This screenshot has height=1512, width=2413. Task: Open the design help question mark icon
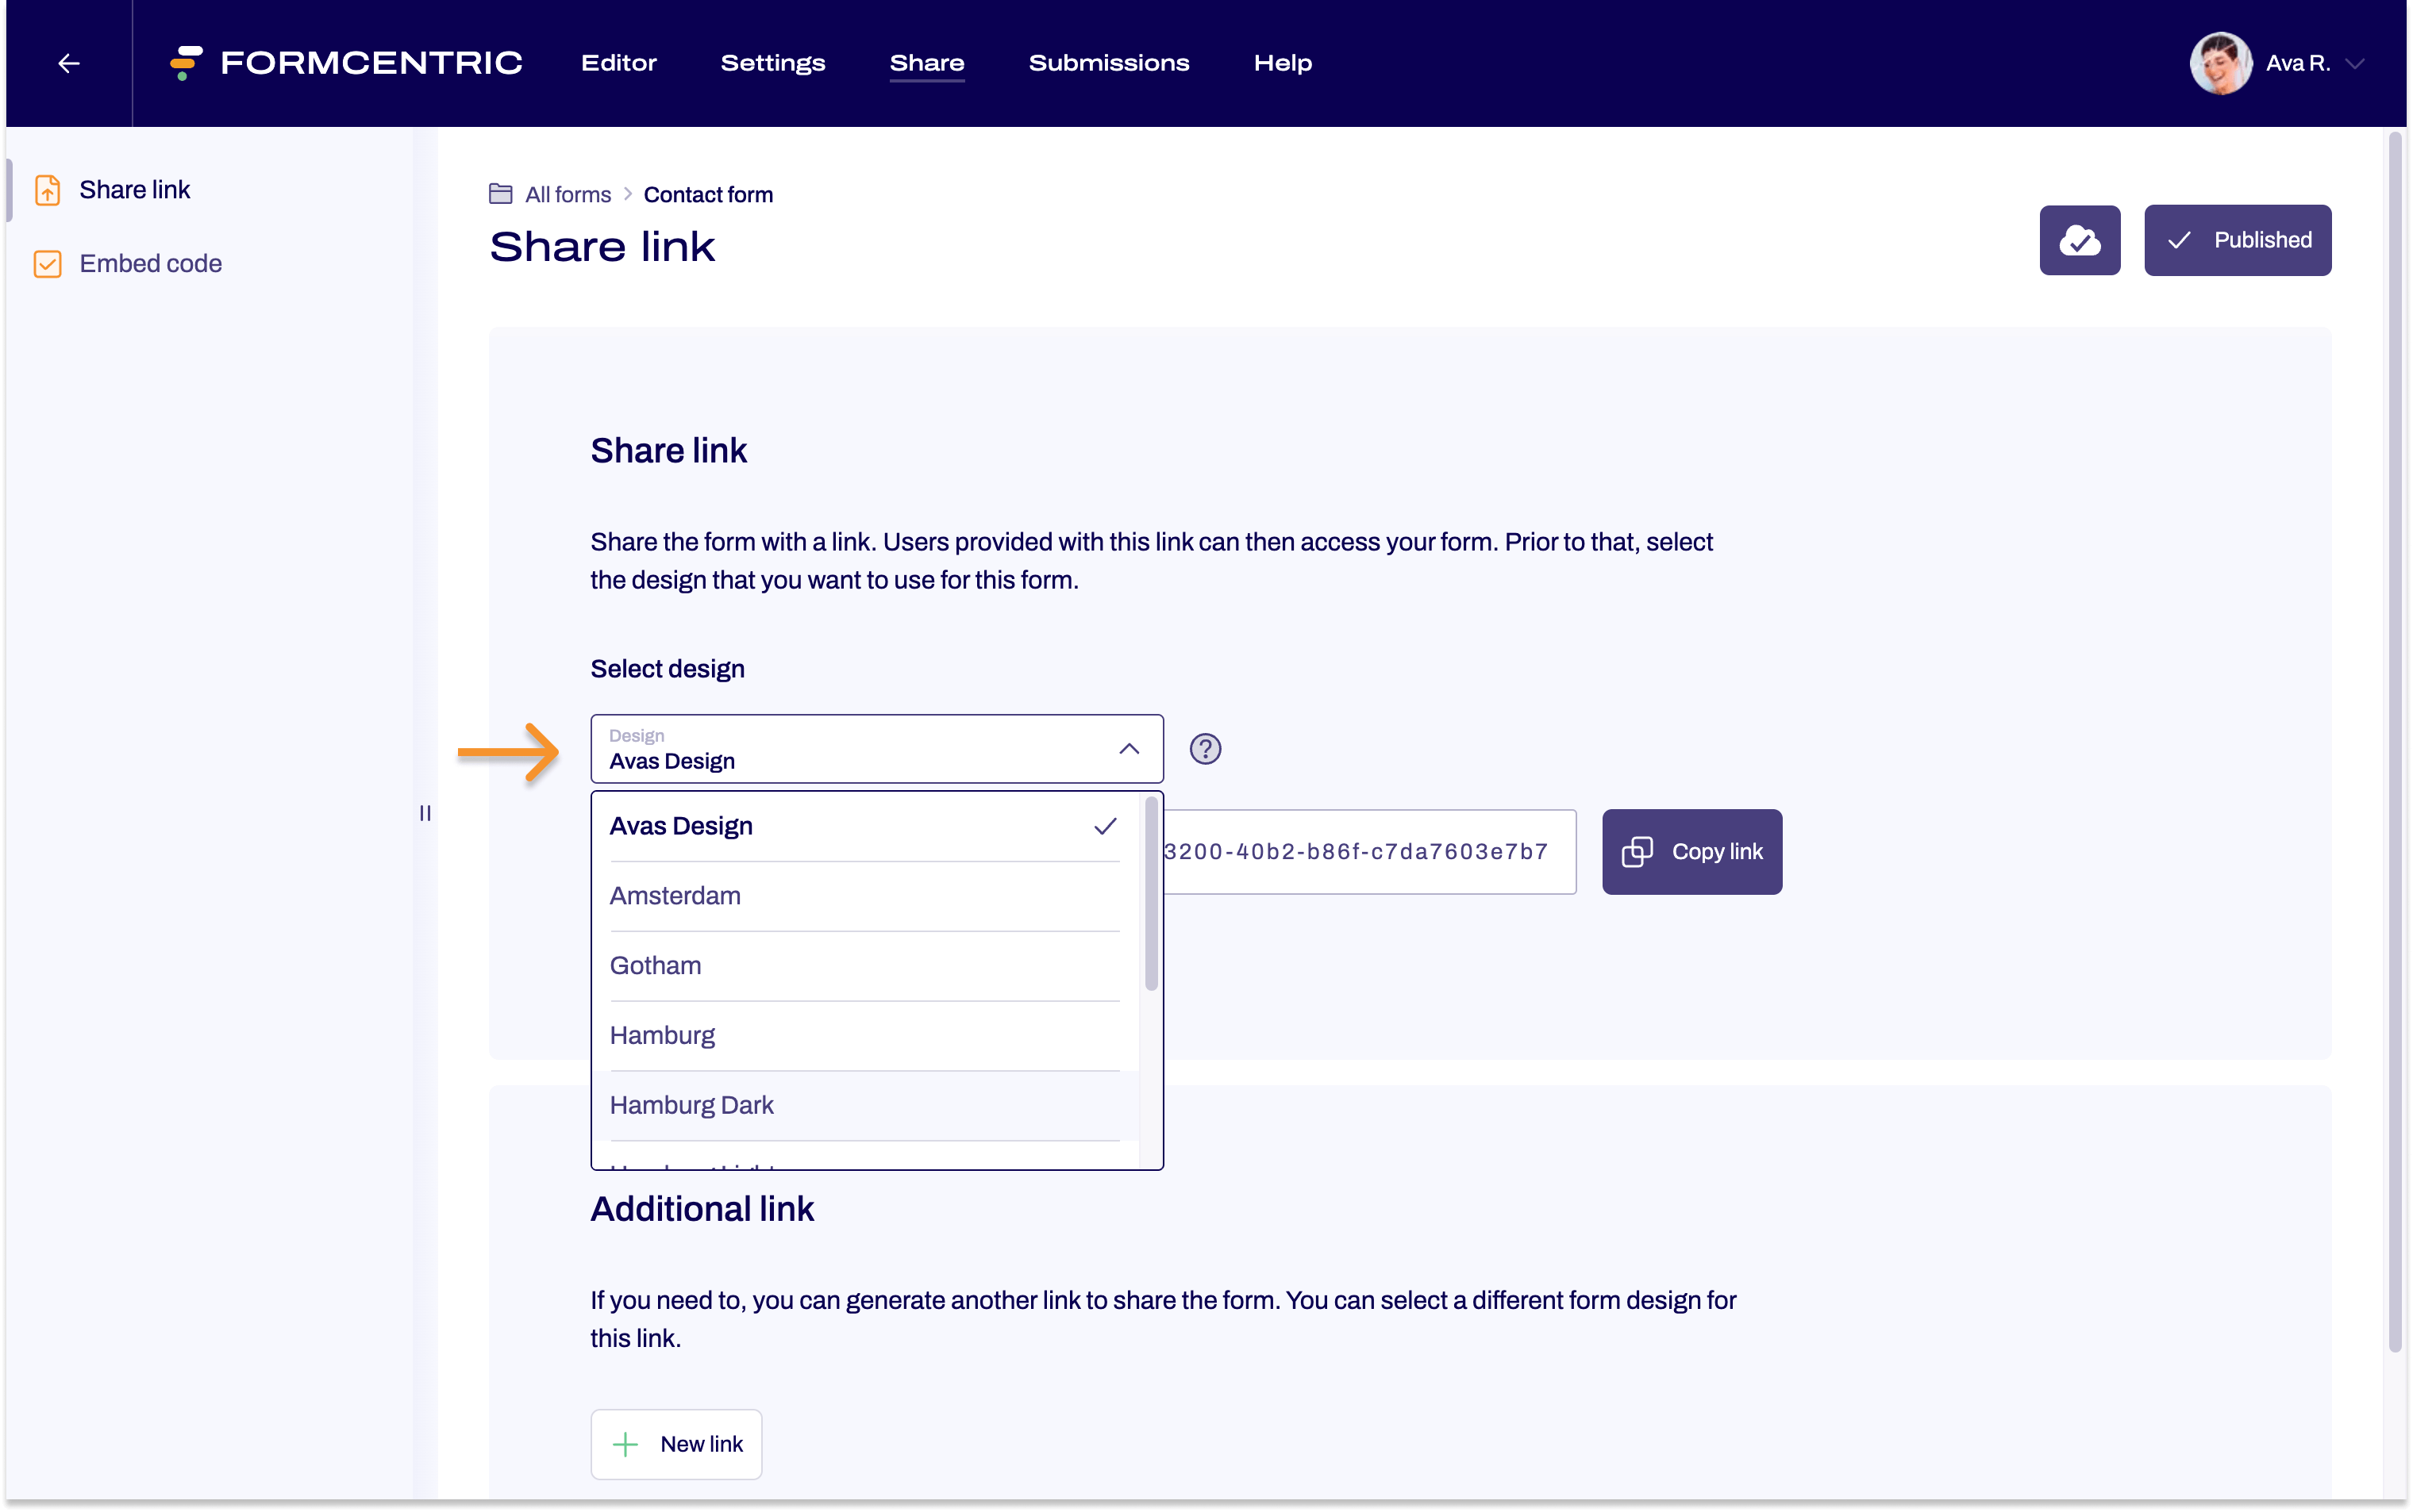tap(1204, 748)
